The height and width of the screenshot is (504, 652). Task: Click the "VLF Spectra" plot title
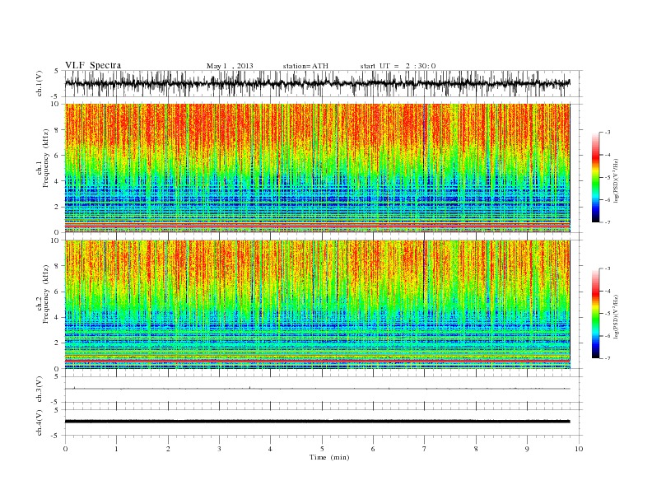click(93, 65)
